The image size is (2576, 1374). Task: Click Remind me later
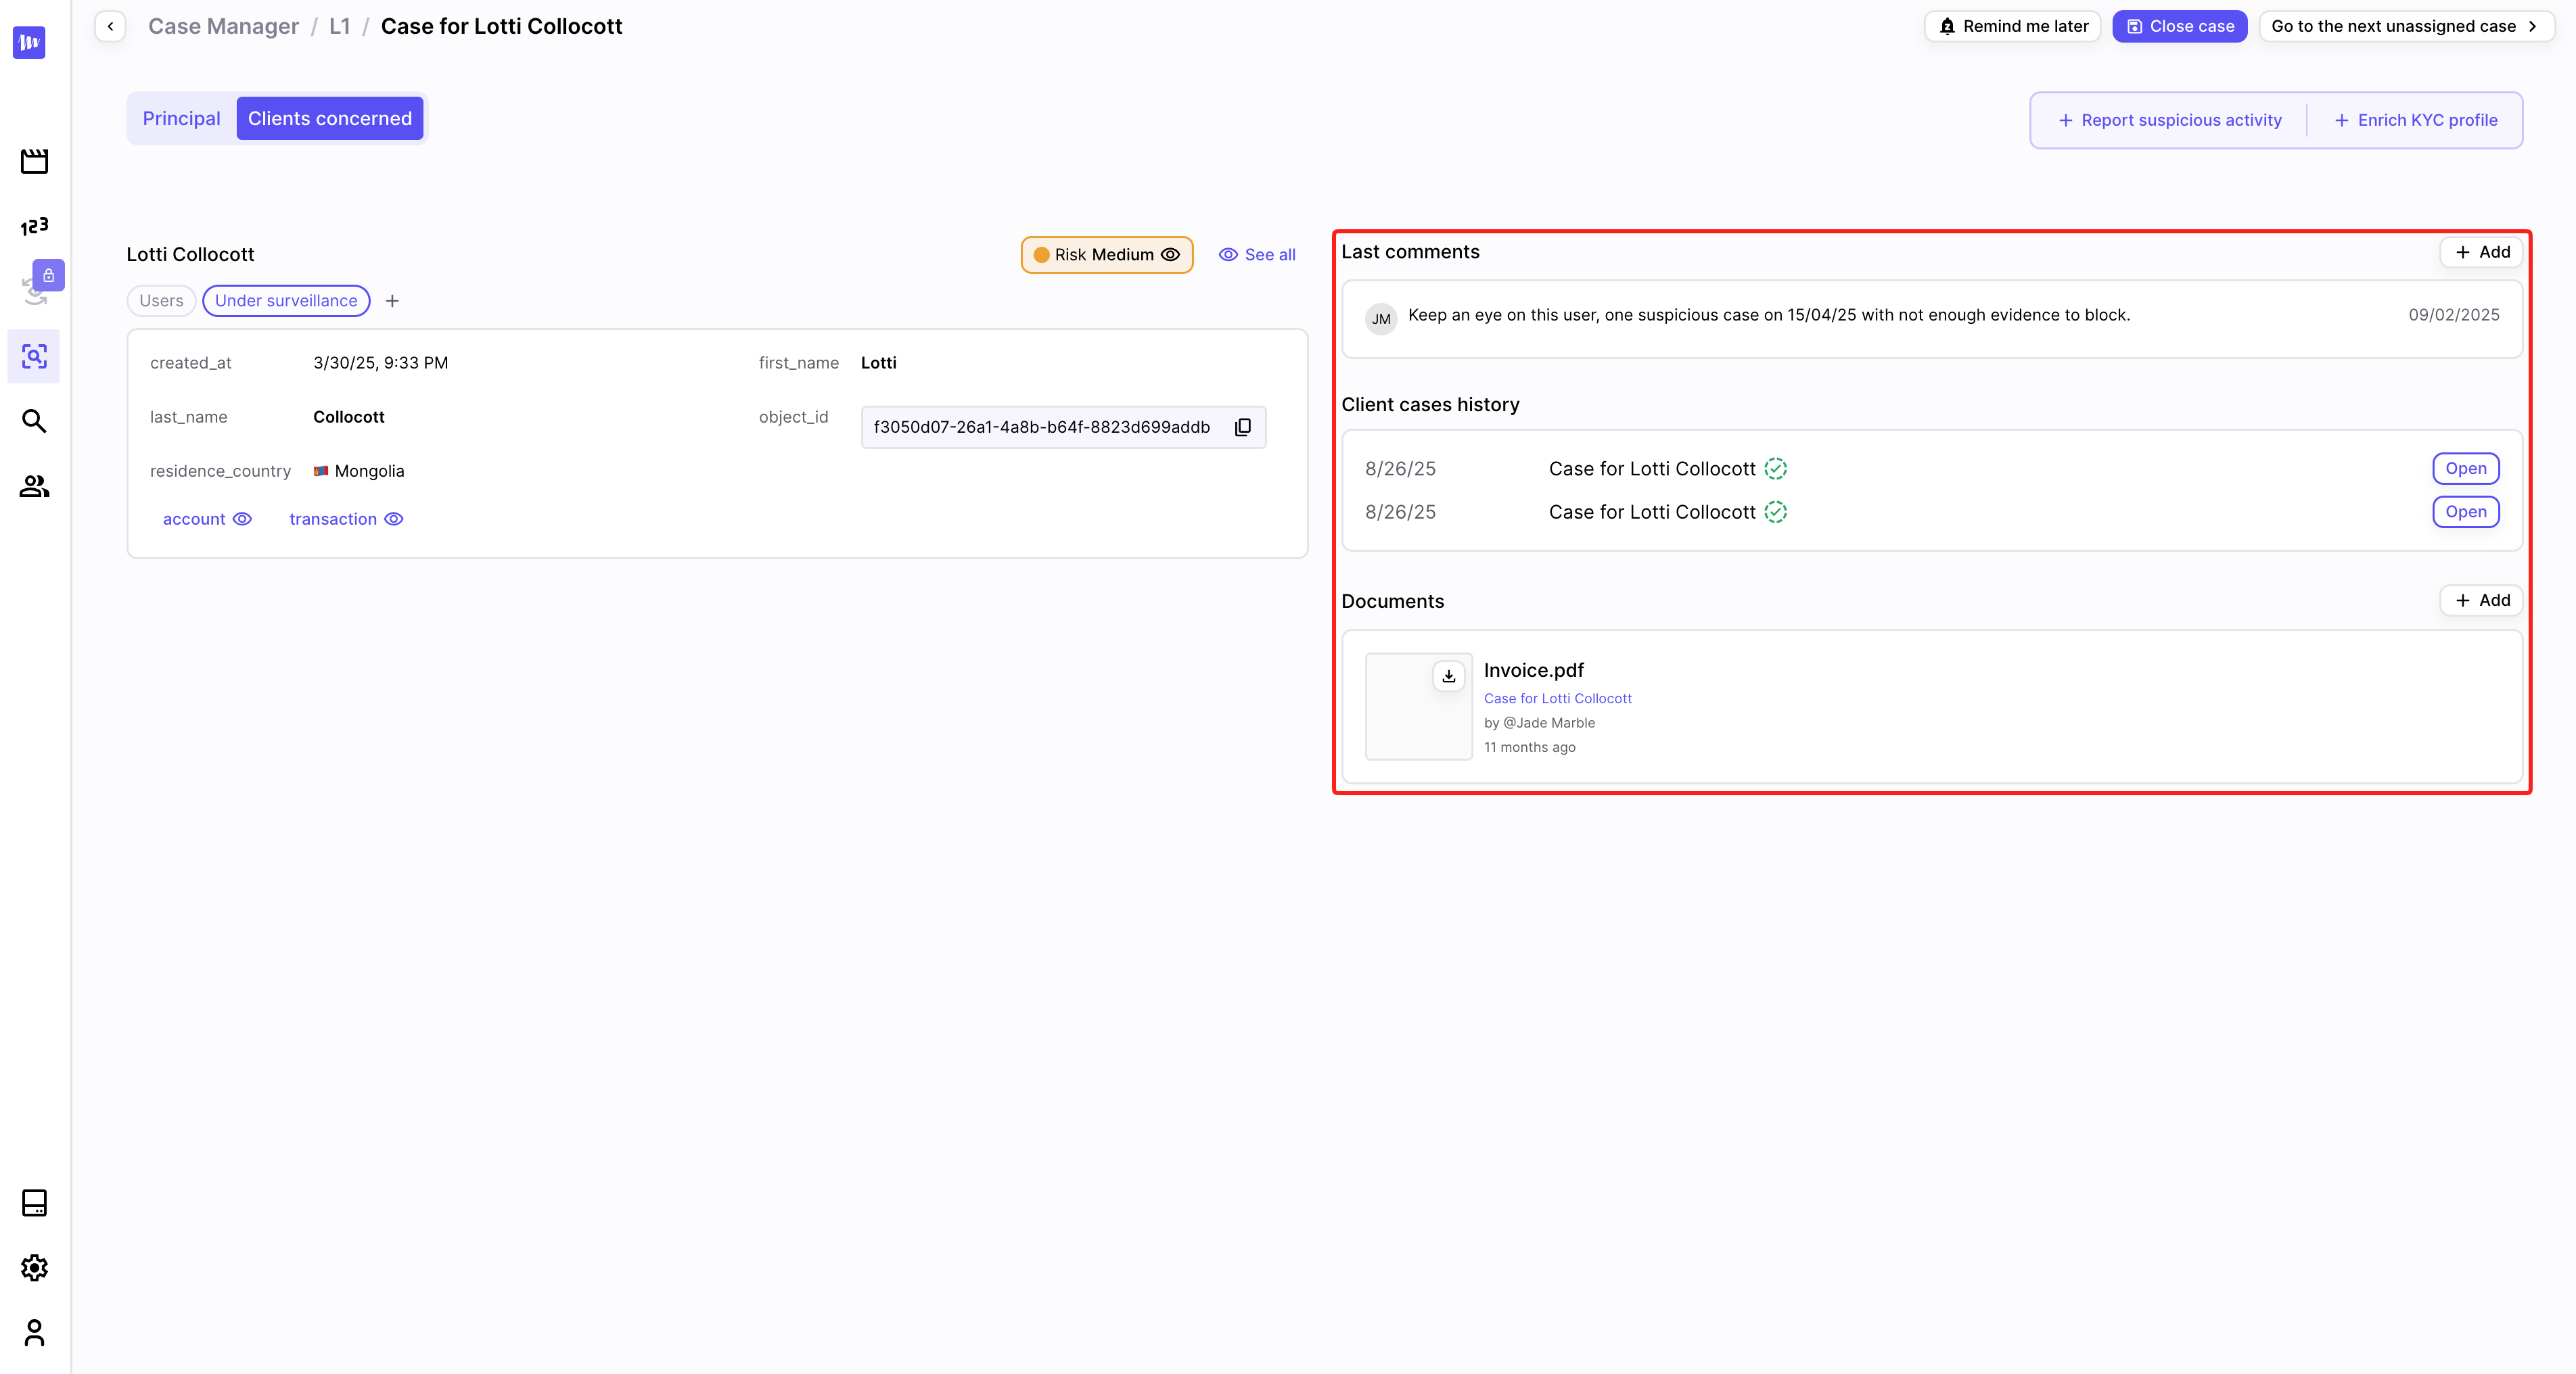2012,26
